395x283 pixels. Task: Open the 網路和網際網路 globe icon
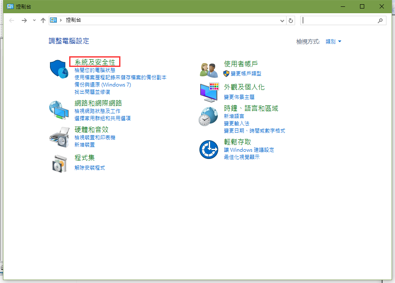point(59,110)
